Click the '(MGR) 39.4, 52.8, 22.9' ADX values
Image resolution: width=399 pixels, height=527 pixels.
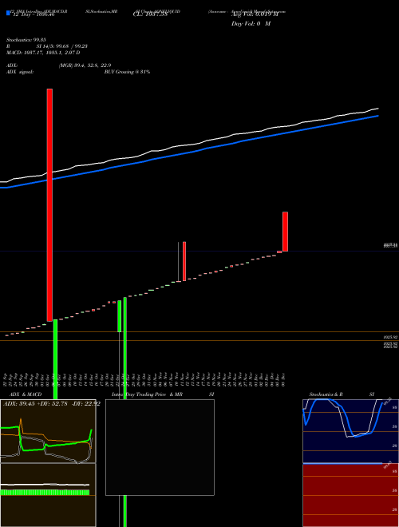click(85, 65)
